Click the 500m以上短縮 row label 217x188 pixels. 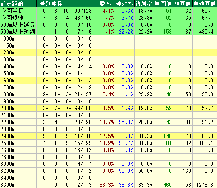click(18, 32)
